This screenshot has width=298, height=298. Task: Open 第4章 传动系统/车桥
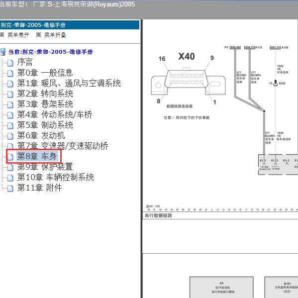pos(55,114)
